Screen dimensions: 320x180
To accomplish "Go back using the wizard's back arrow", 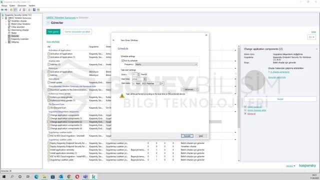I will point(113,40).
